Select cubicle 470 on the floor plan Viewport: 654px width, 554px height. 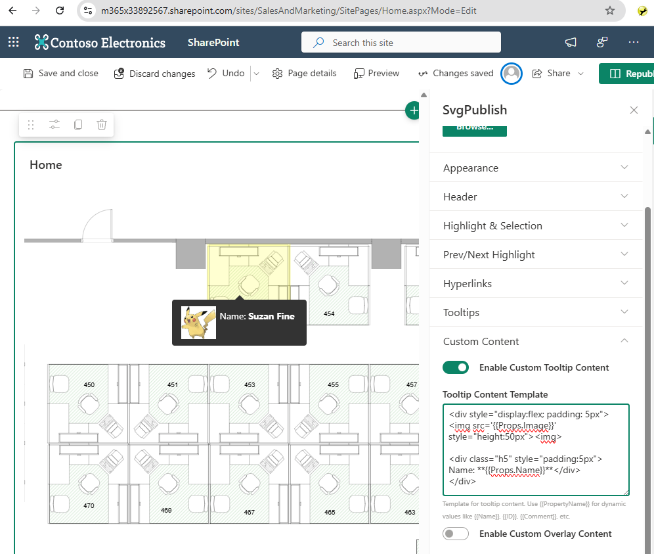point(89,484)
